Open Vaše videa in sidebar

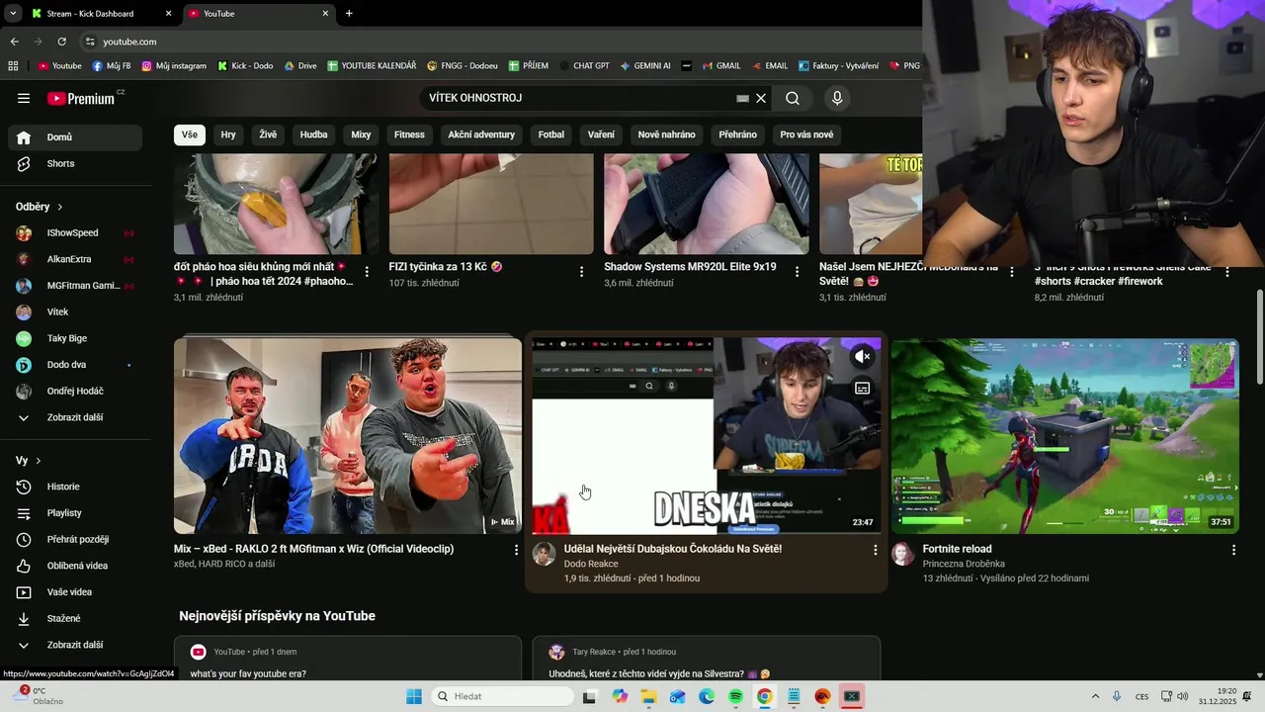75,592
